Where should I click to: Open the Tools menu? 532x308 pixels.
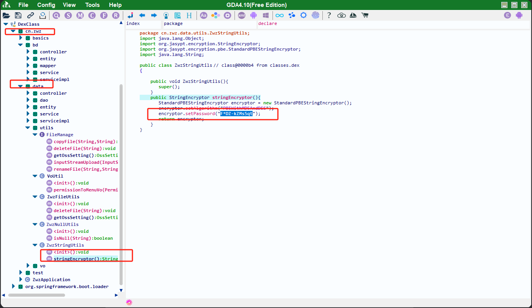(x=93, y=5)
